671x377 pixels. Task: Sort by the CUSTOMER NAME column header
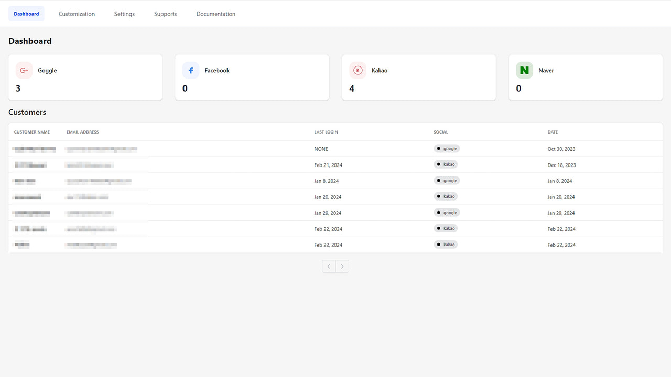coord(32,132)
